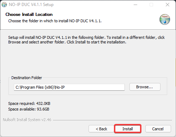This screenshot has width=176, height=137.
Task: Click 'Program Files (x86)' text in the path
Action: click(37, 87)
